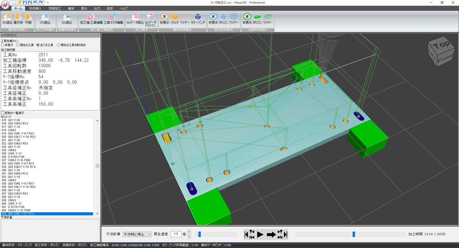The image size is (459, 248).
Task: Increase playback speed with up arrow
Action: pyautogui.click(x=189, y=232)
